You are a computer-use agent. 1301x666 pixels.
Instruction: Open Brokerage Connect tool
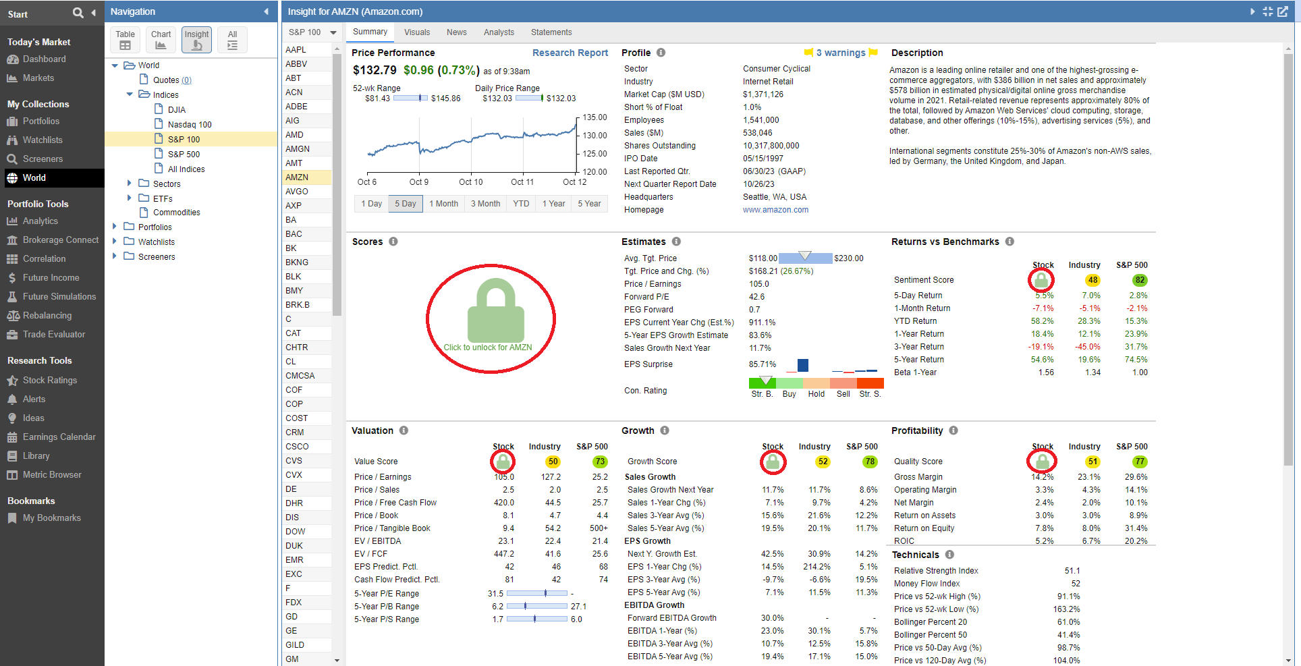[x=60, y=240]
